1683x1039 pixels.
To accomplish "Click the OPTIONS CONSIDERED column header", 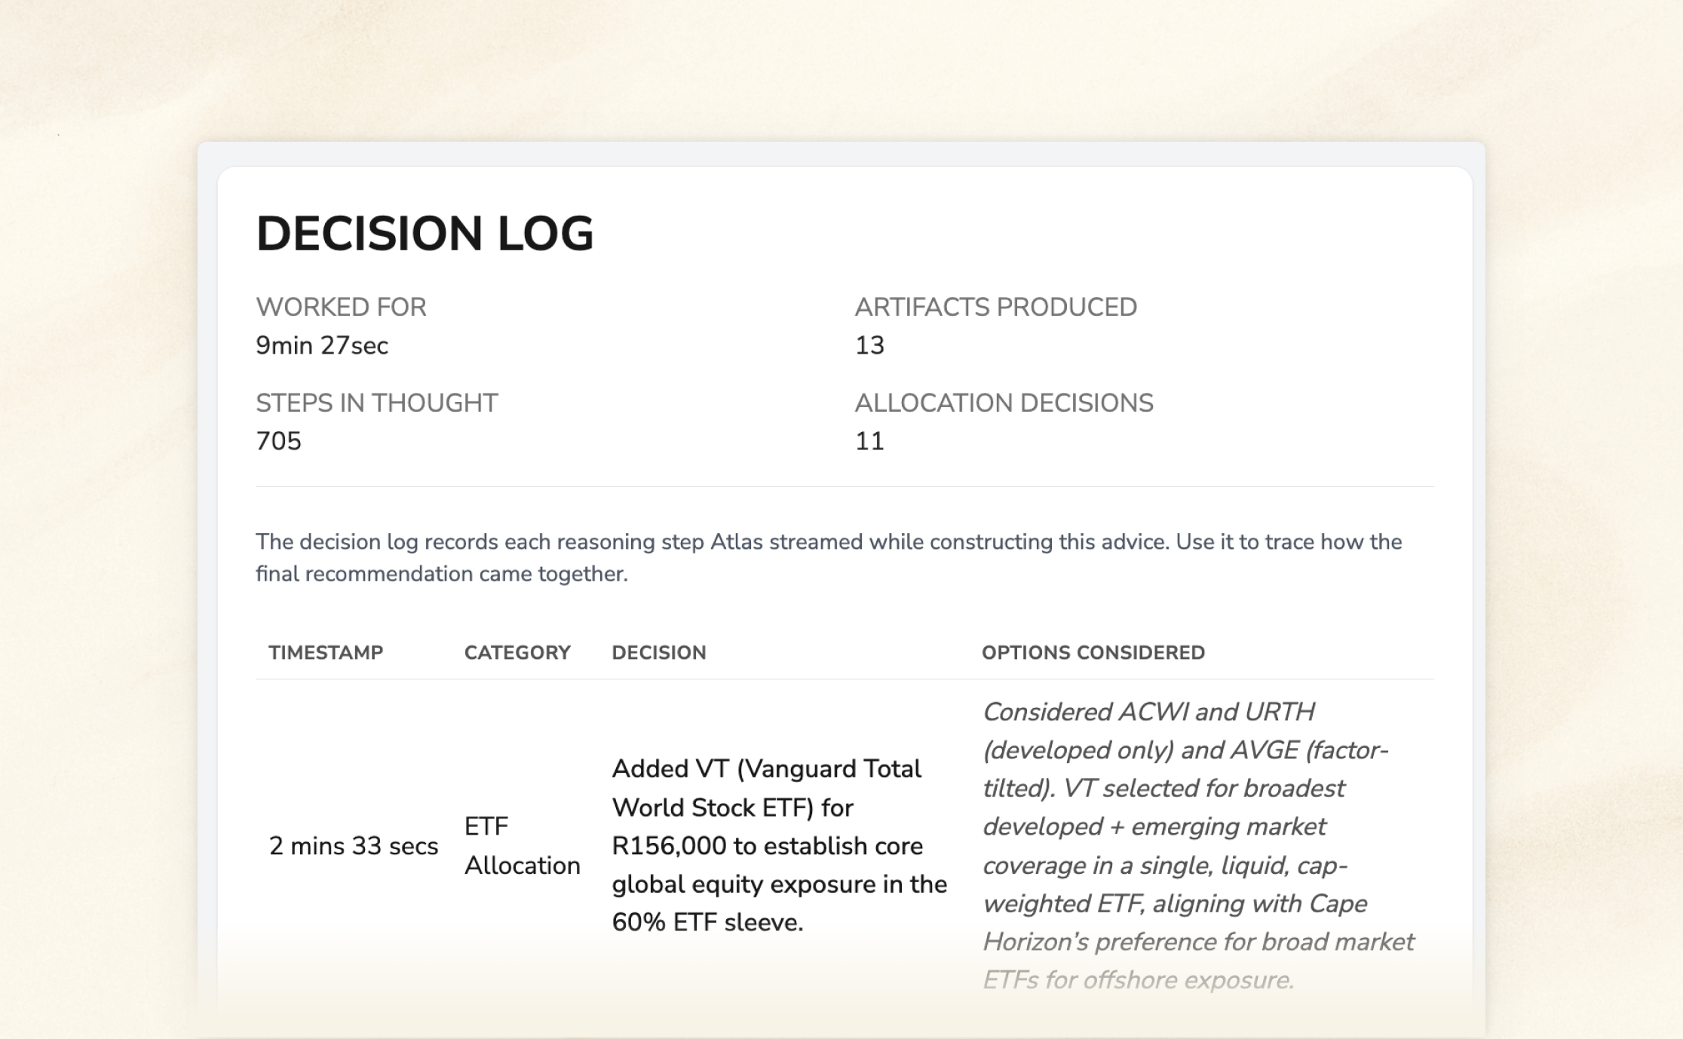I will point(1093,652).
